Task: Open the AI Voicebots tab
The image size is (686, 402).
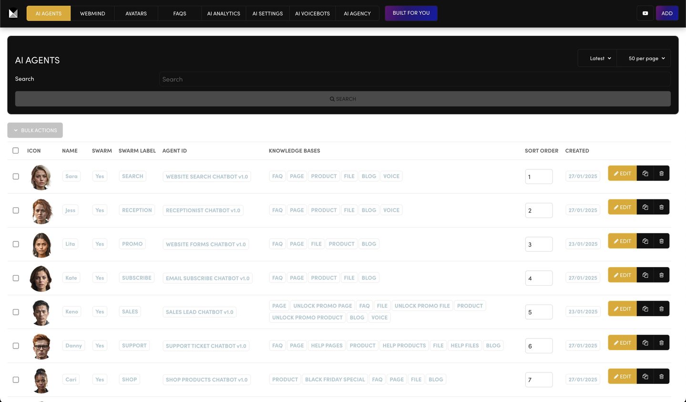Action: coord(312,13)
